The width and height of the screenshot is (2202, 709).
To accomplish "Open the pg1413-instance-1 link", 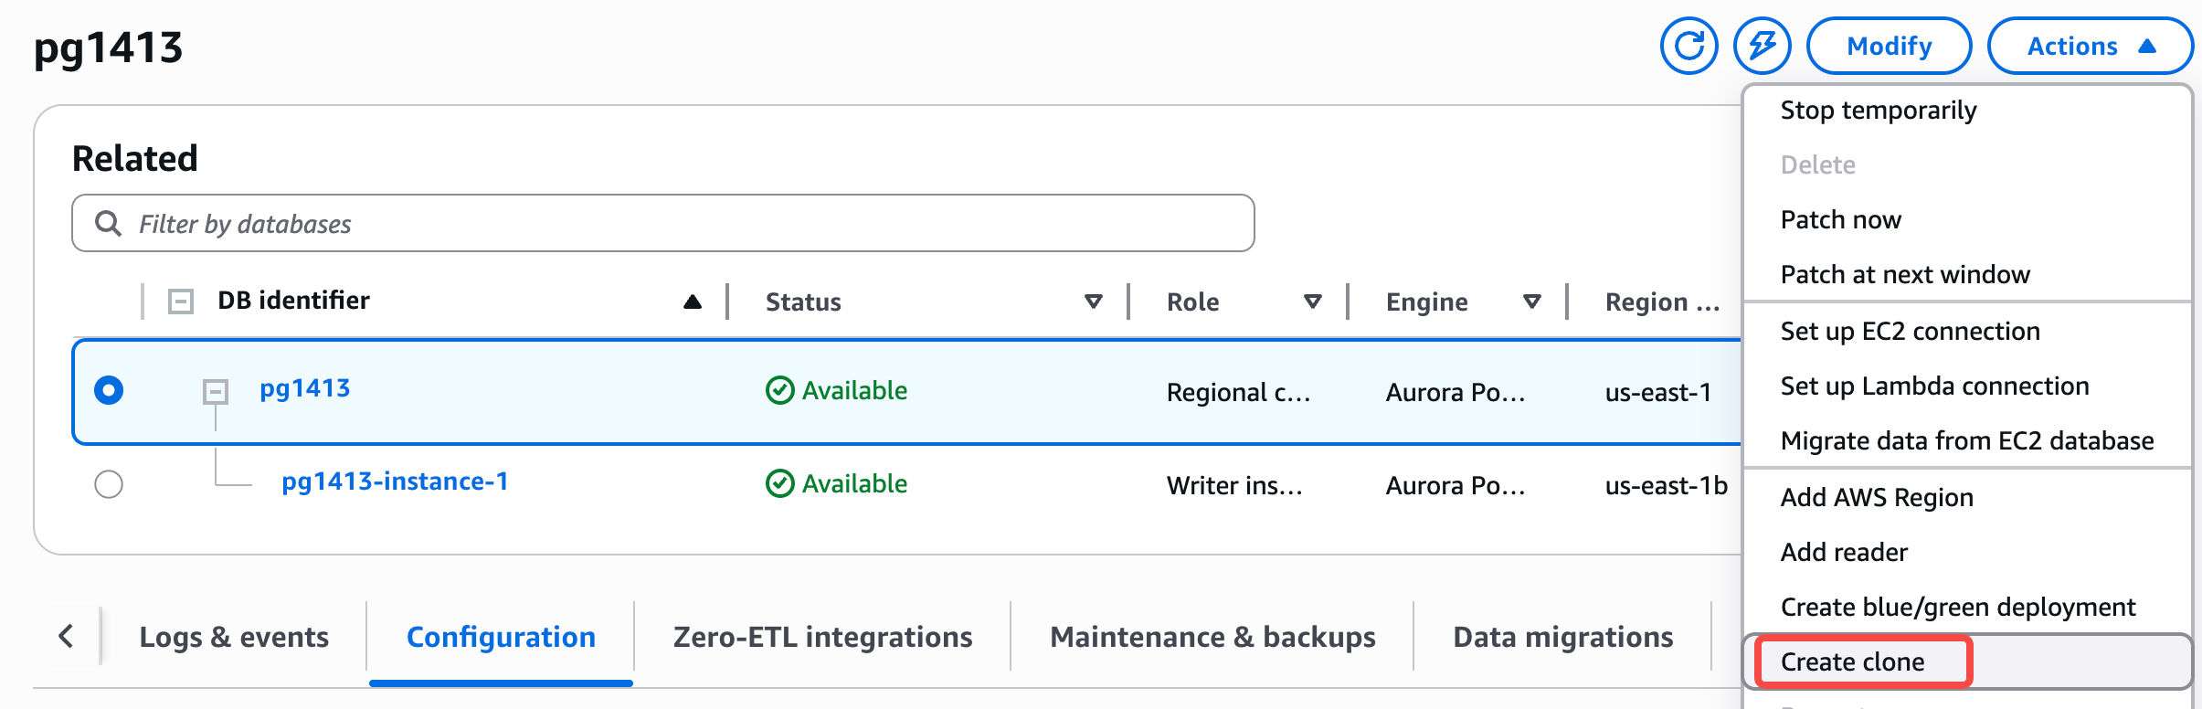I will (x=395, y=481).
